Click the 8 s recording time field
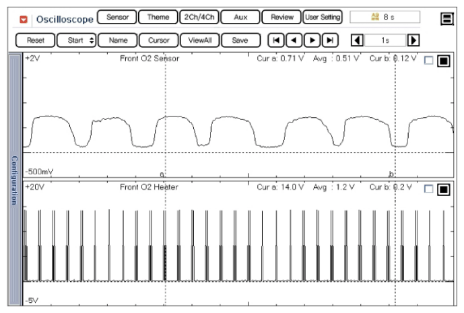This screenshot has width=464, height=313. tap(387, 17)
